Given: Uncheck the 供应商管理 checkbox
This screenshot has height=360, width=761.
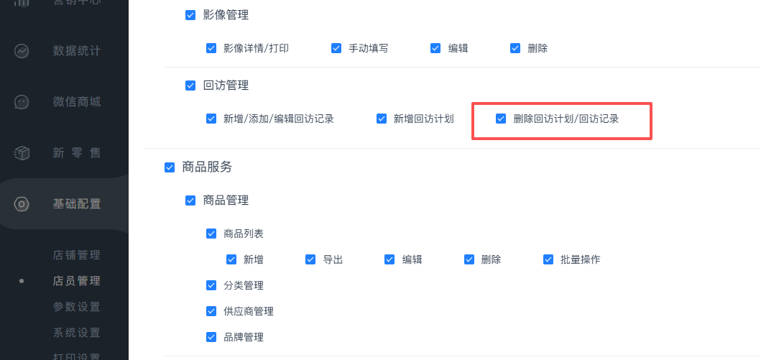Looking at the screenshot, I should pyautogui.click(x=211, y=311).
